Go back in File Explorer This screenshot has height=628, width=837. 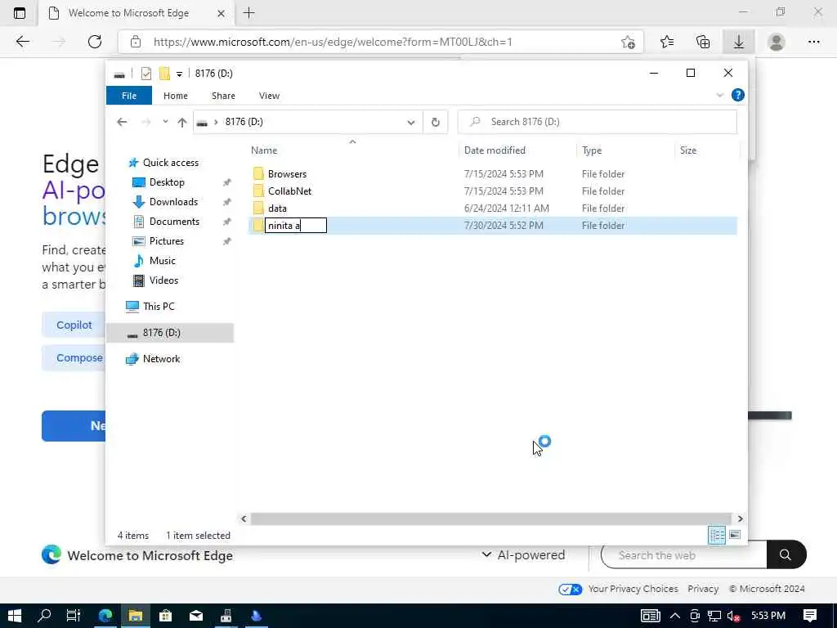point(122,123)
